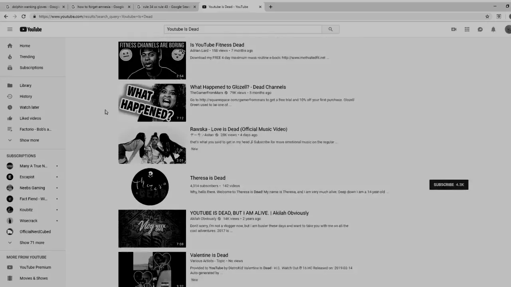Reload the page with refresh icon
The height and width of the screenshot is (287, 511).
point(24,16)
